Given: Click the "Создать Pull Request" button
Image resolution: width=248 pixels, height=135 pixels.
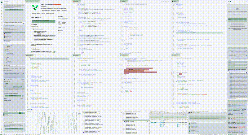Looking at the screenshot, I should [x=14, y=89].
